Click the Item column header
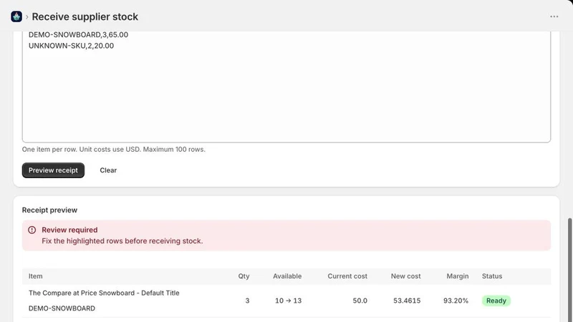Screen dimensions: 573x322 click(x=35, y=276)
